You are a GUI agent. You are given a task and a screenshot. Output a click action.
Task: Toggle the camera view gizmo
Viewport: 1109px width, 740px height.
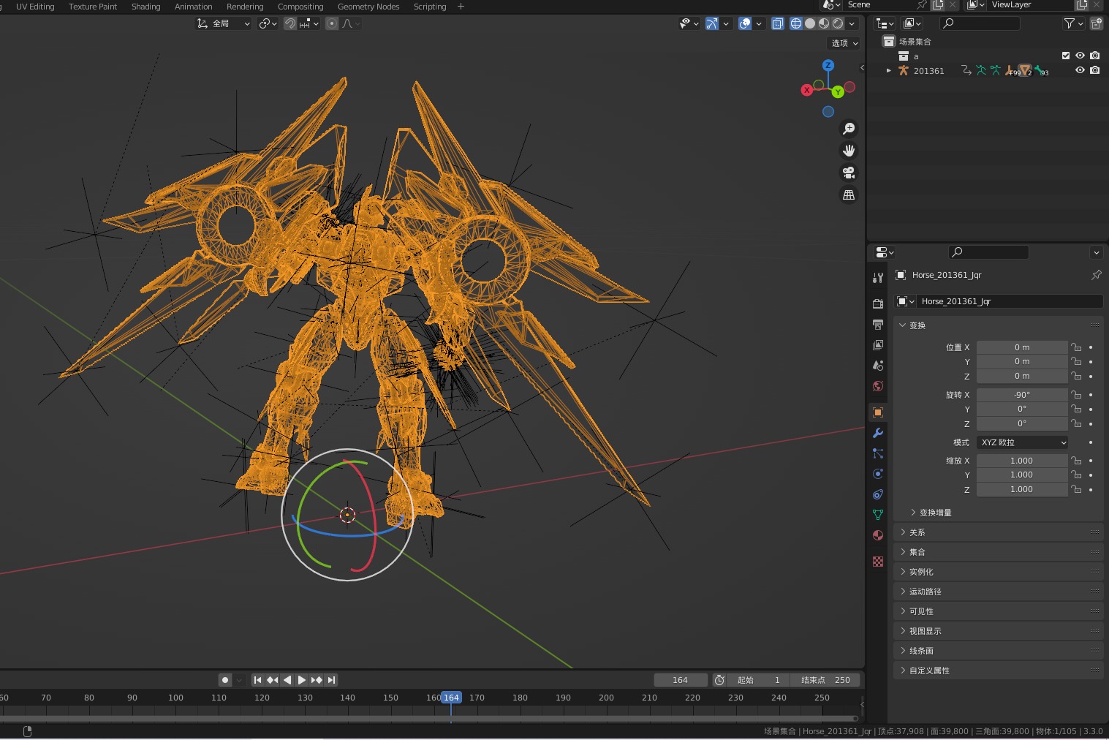tap(849, 173)
